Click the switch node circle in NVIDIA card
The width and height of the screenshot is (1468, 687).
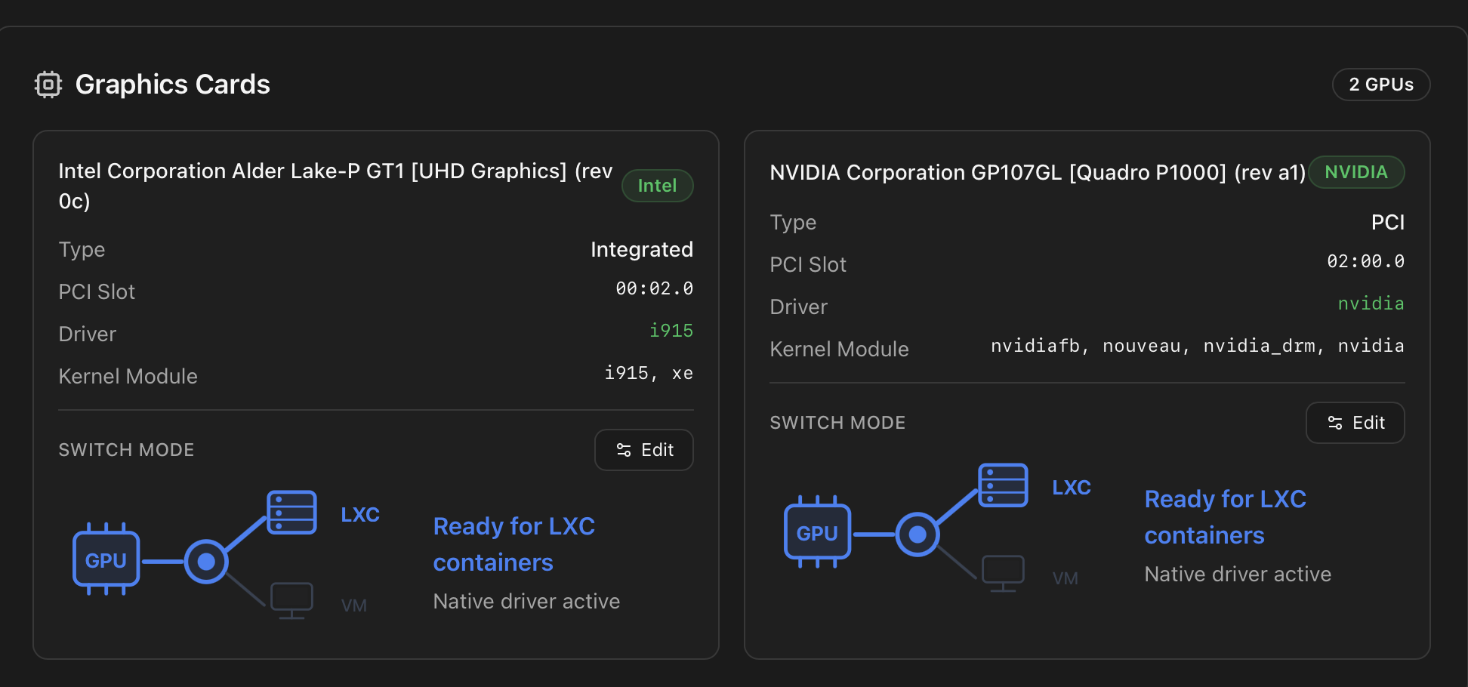[x=917, y=535]
